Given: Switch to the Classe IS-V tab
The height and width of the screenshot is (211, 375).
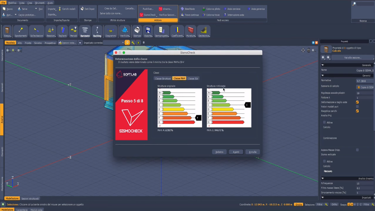Looking at the screenshot, I should click(193, 78).
